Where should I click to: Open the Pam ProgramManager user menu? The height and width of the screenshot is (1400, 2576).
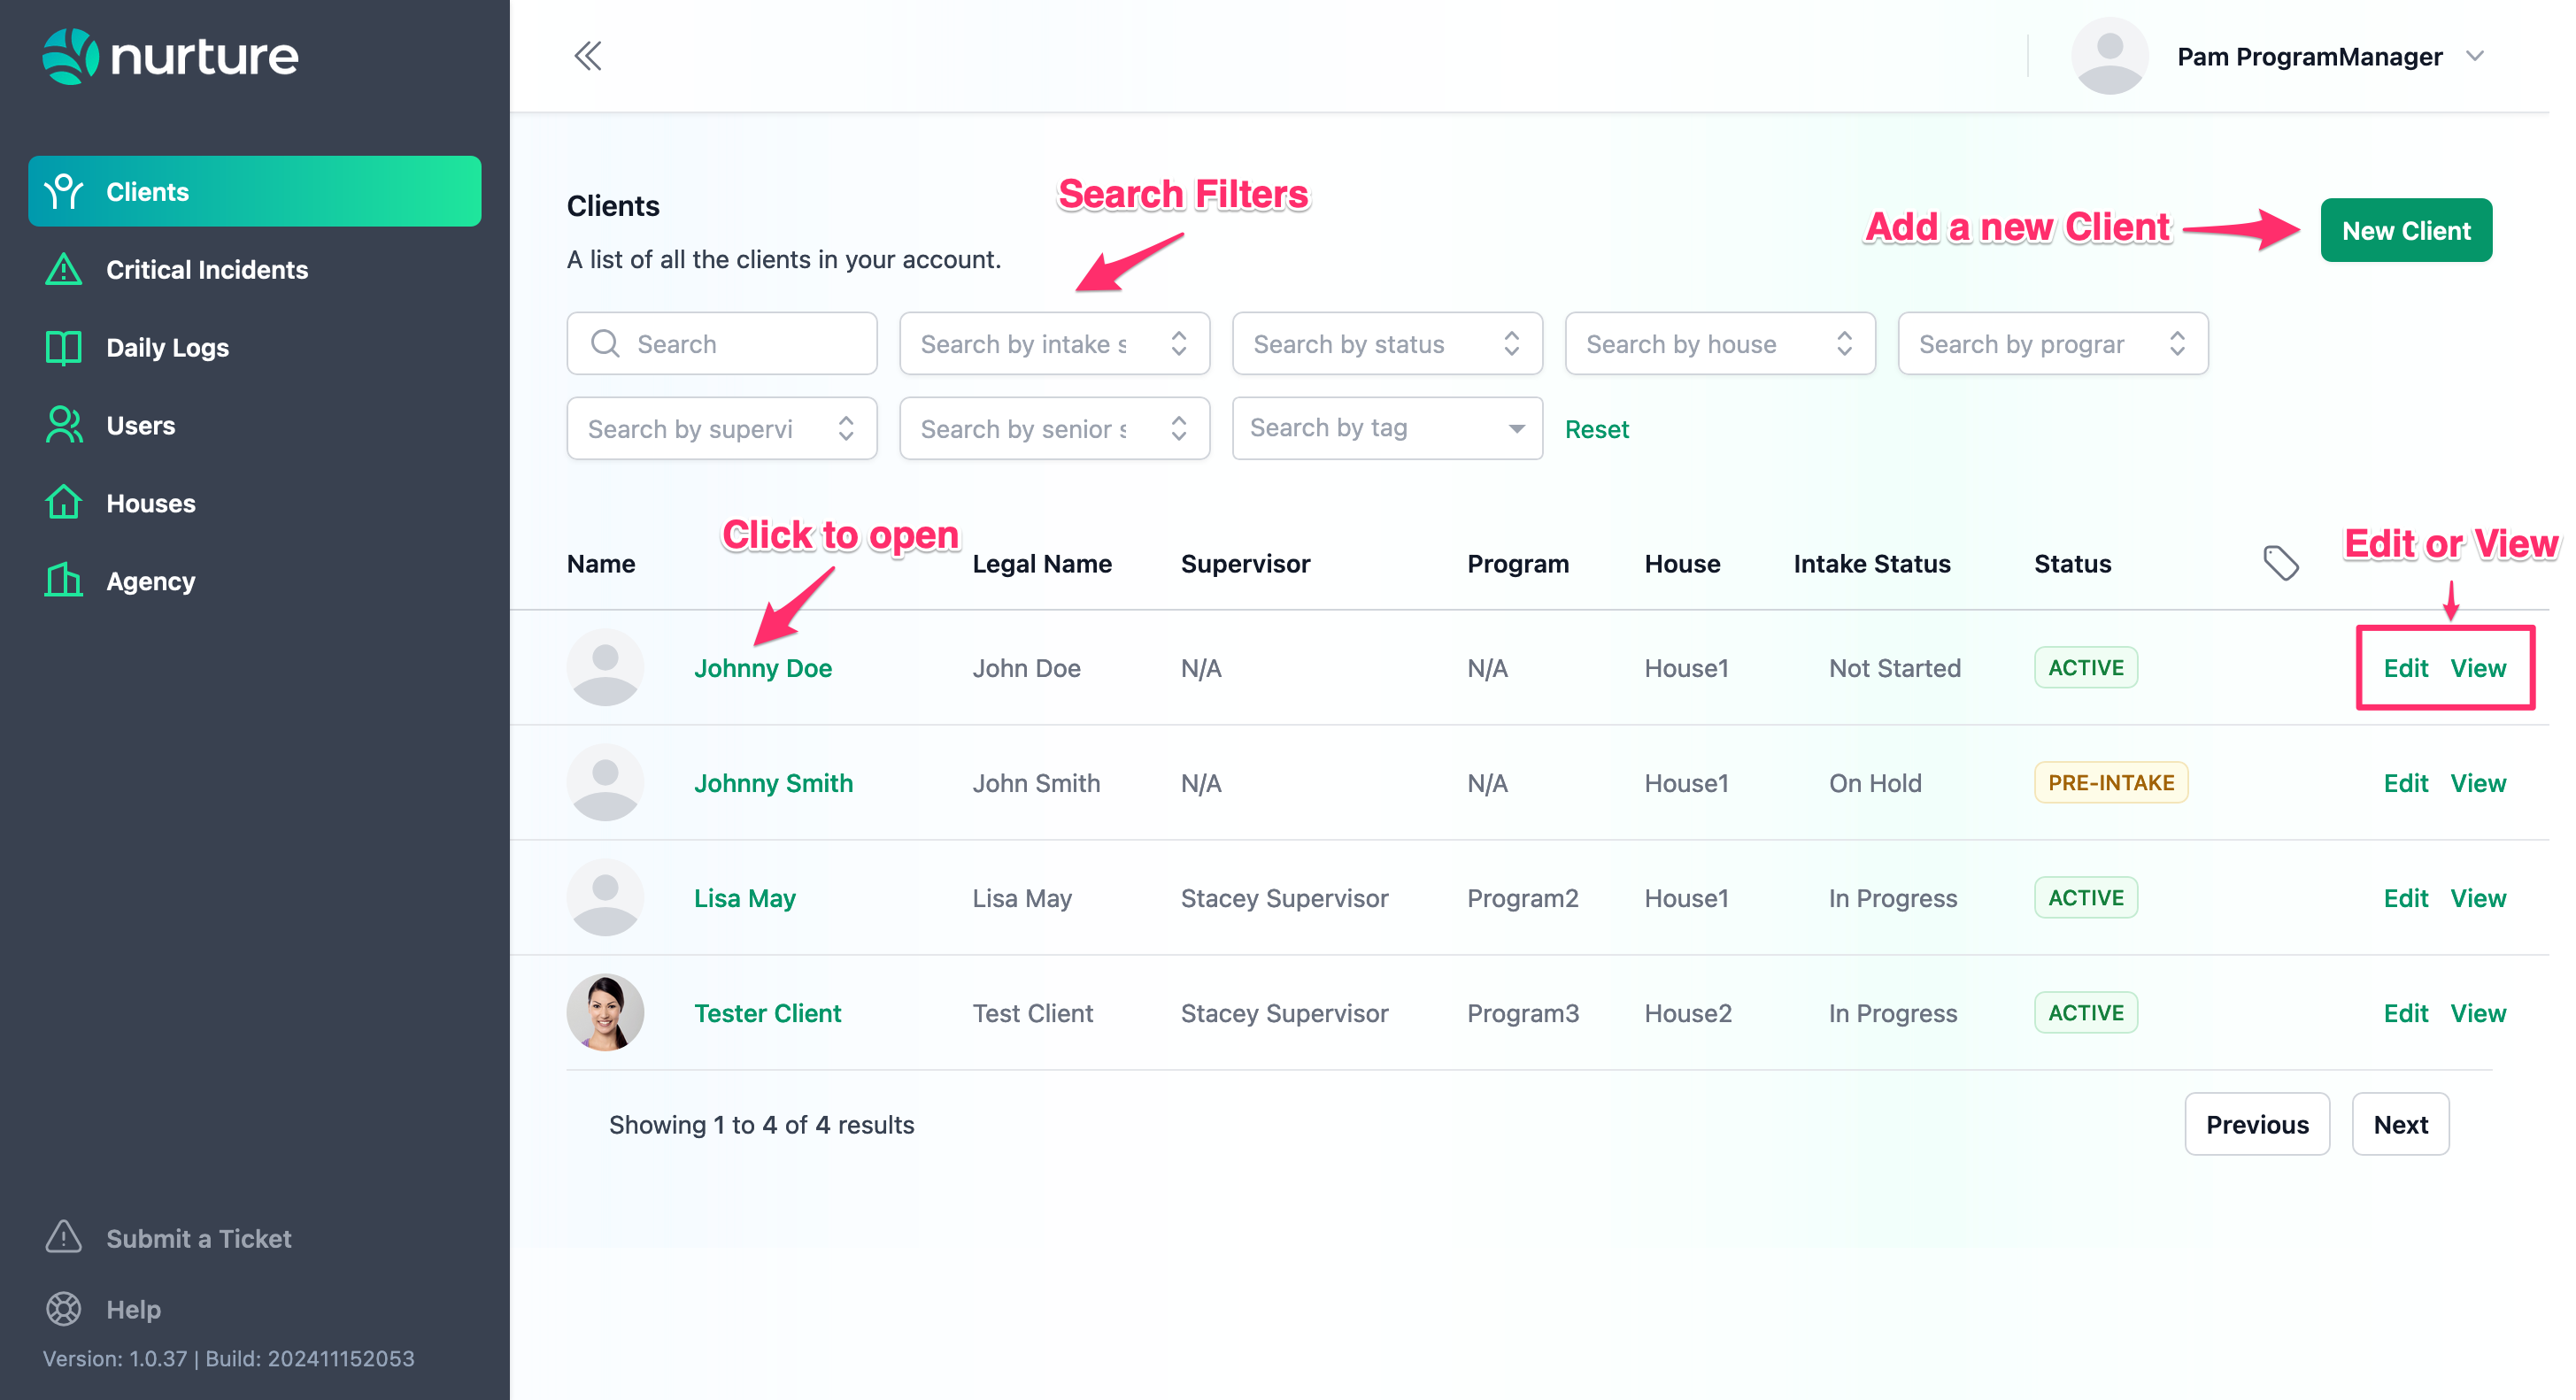[x=2310, y=57]
